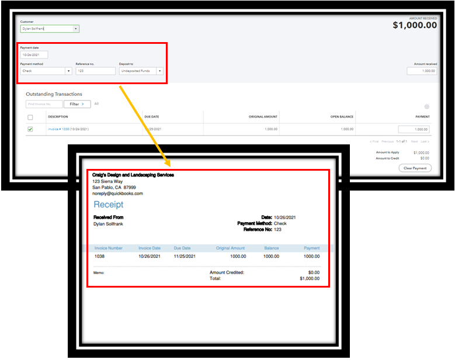Click Payment Method: Check on receipt

click(262, 223)
